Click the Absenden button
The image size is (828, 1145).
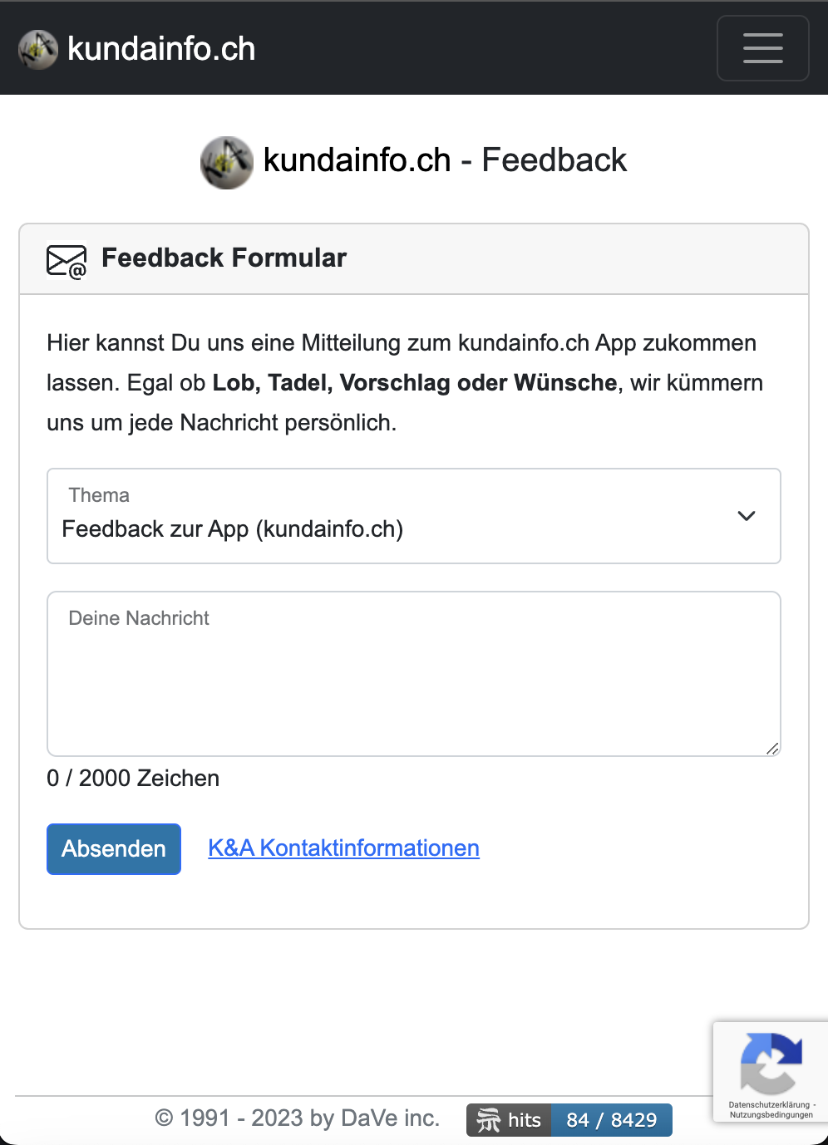[114, 848]
